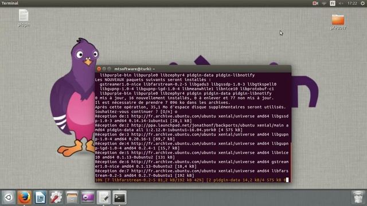
Task: Click the 'Il est nécessaire de prendre 7 096 ko' line
Action: pos(162,102)
